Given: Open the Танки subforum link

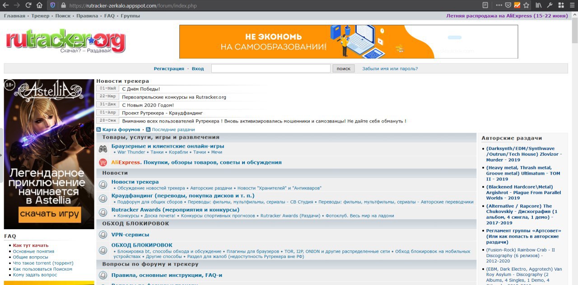Looking at the screenshot, I should point(157,152).
